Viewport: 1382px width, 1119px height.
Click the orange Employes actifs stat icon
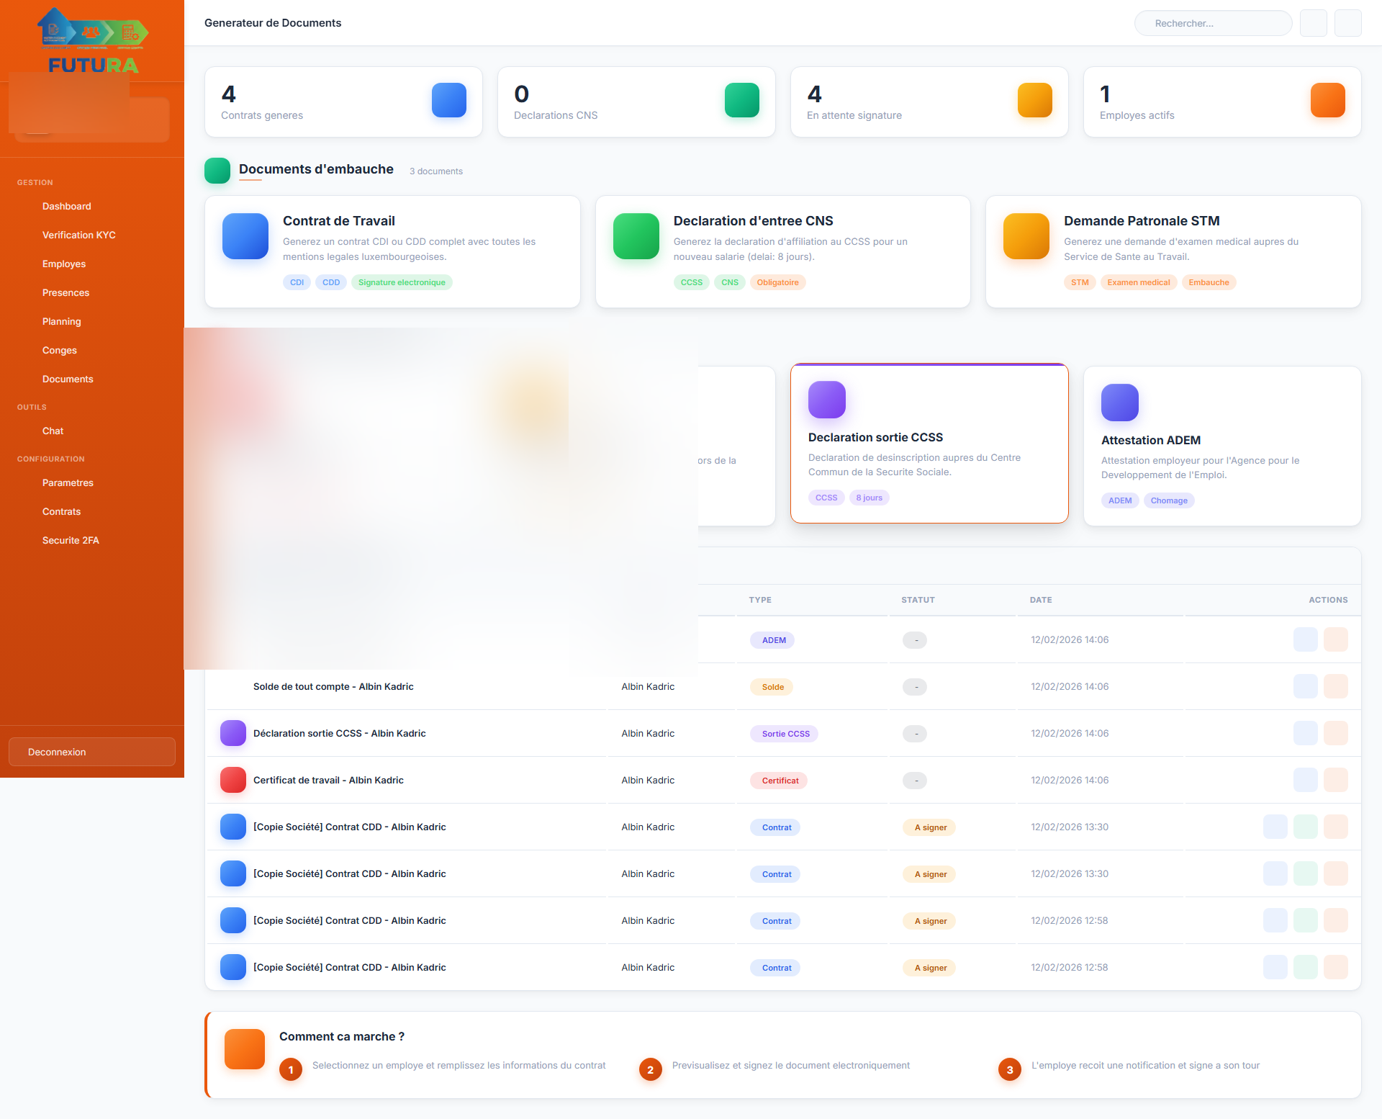coord(1327,100)
